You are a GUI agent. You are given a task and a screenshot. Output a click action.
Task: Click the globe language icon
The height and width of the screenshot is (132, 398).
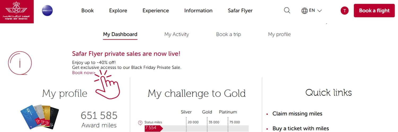305,11
